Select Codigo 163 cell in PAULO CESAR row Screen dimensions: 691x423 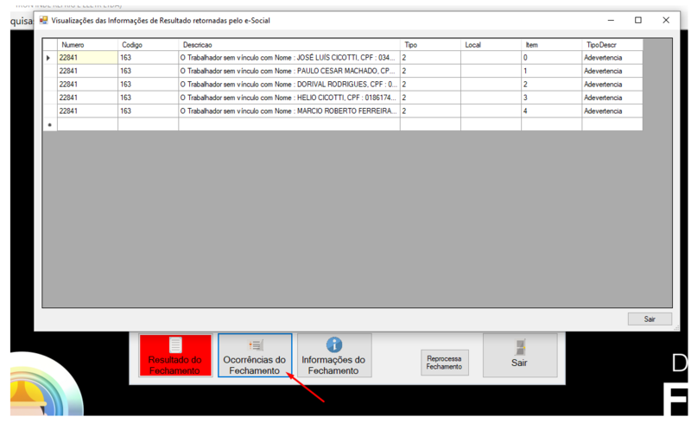(148, 71)
